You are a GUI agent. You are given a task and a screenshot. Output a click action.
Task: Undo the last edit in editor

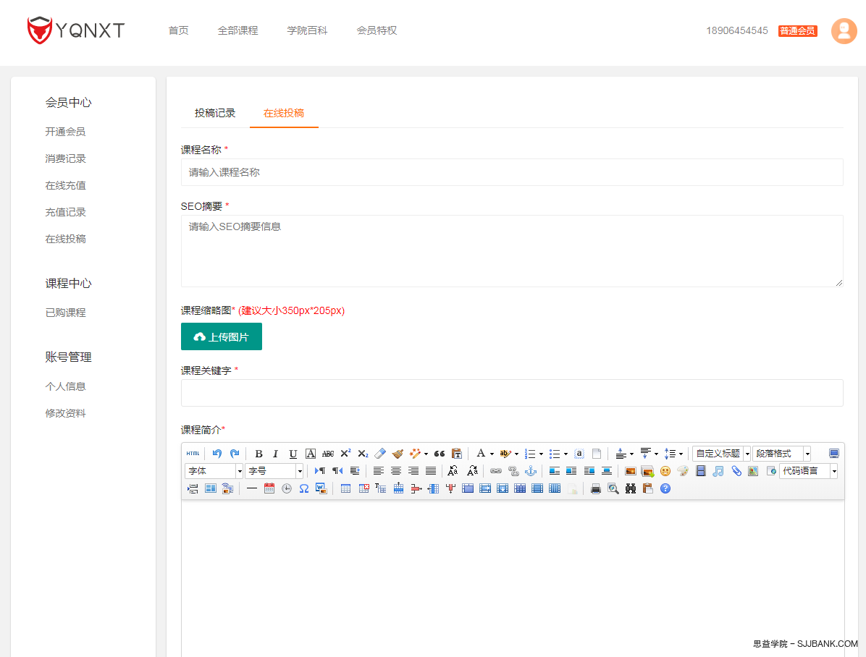point(216,454)
